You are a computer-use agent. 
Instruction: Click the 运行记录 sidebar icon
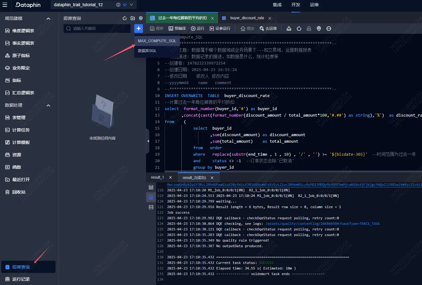point(8,279)
